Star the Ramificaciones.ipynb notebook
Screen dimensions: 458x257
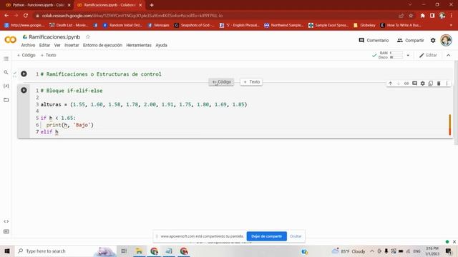88,36
